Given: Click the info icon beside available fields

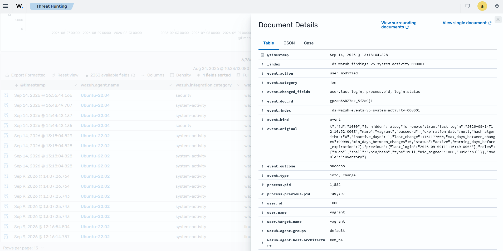Looking at the screenshot, I should point(133,75).
